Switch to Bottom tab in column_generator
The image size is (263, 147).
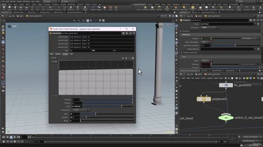58,54
